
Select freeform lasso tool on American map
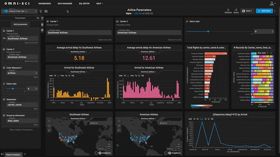119,130
